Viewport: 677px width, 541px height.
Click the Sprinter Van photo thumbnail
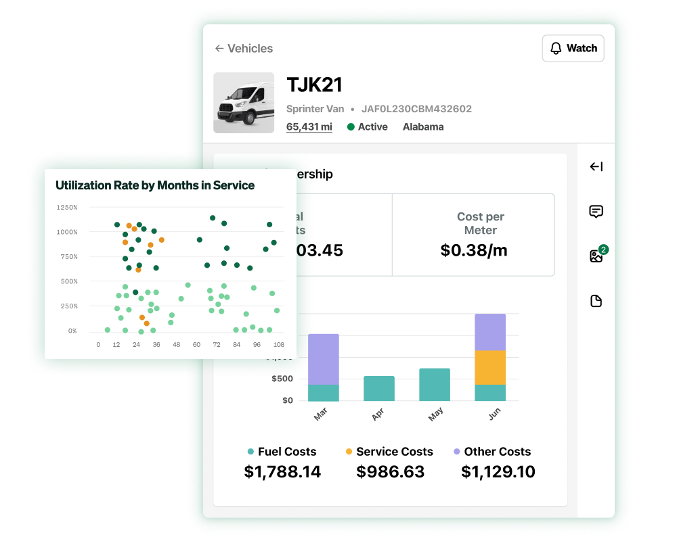click(x=244, y=103)
